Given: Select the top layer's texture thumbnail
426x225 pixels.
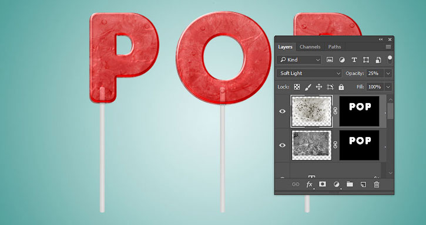Looking at the screenshot, I should point(311,111).
